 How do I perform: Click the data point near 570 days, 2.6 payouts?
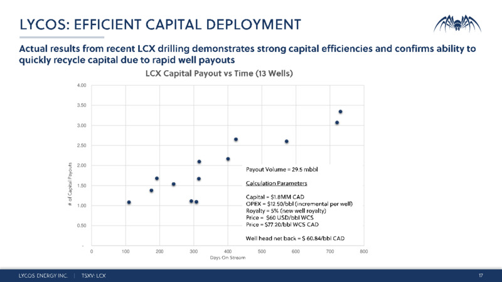click(x=287, y=142)
